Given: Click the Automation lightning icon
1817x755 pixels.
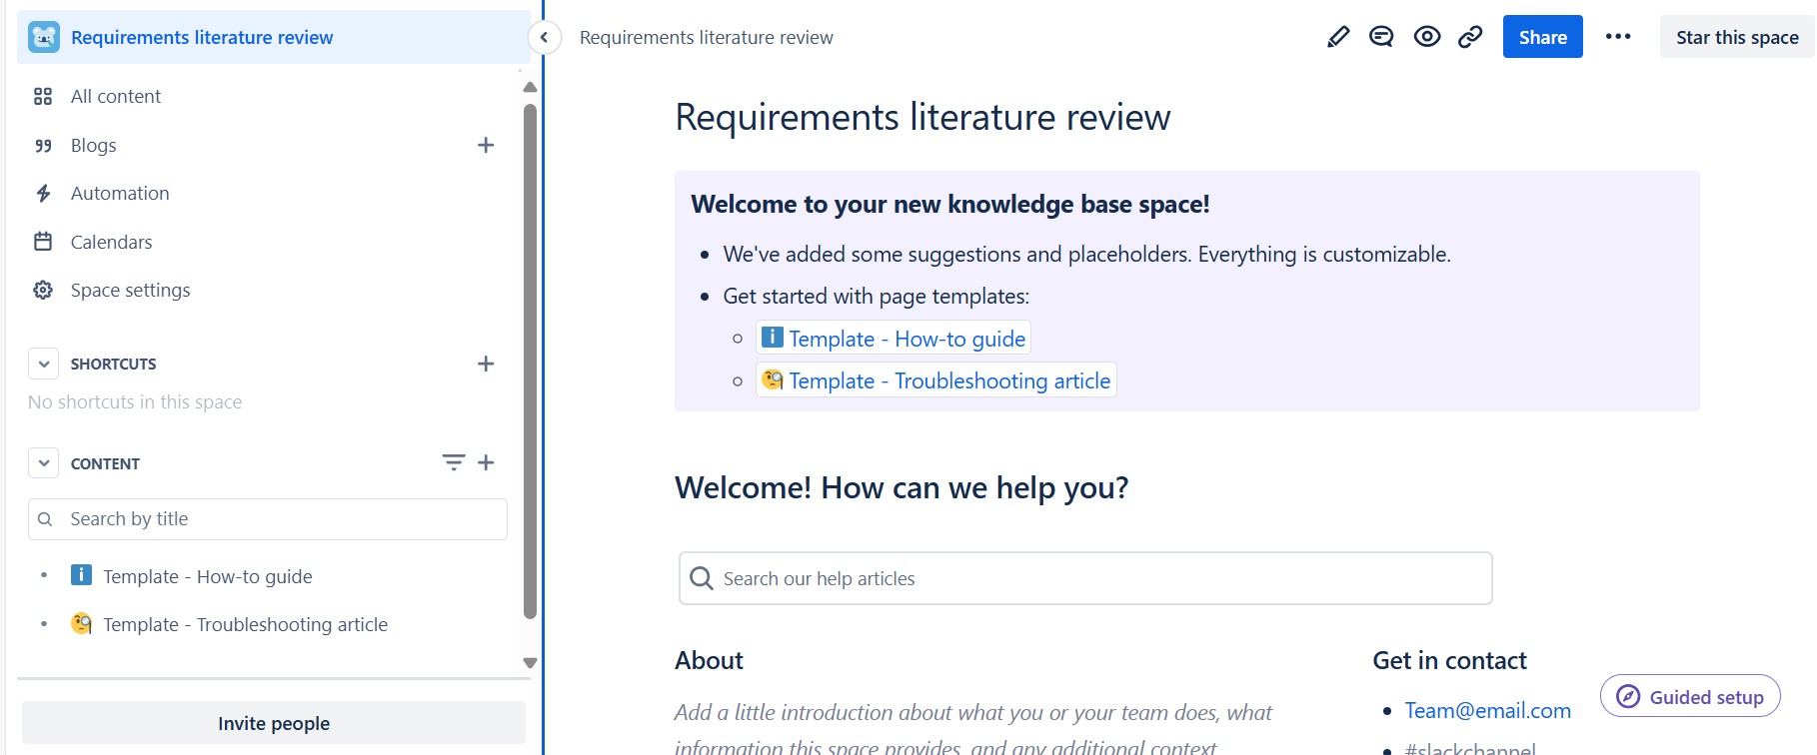Looking at the screenshot, I should point(43,193).
